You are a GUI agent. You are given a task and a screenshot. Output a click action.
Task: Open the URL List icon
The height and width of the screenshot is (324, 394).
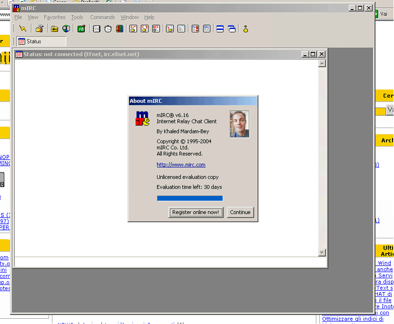point(207,29)
